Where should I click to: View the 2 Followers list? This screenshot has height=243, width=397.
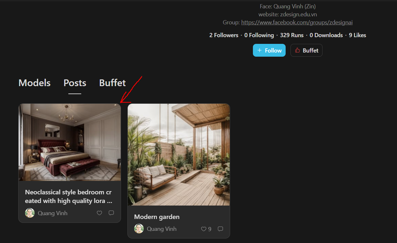224,35
